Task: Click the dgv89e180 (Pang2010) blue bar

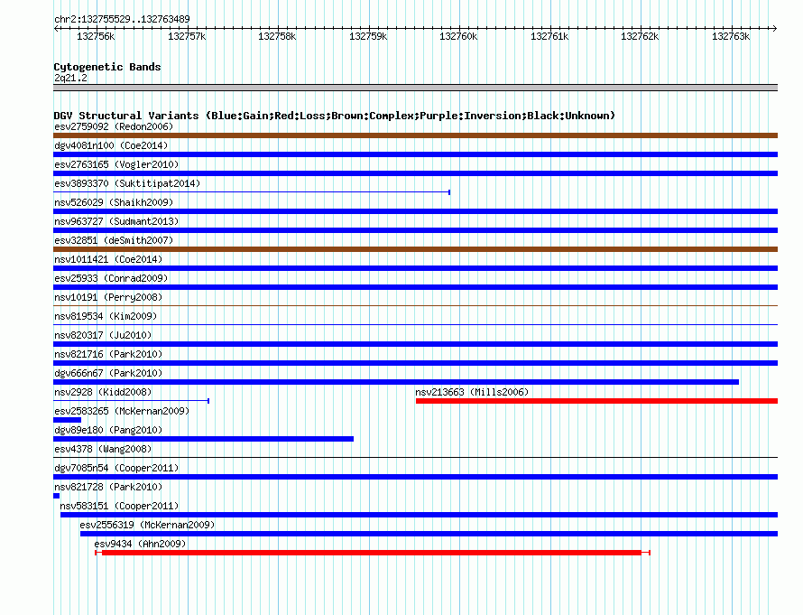Action: point(203,439)
